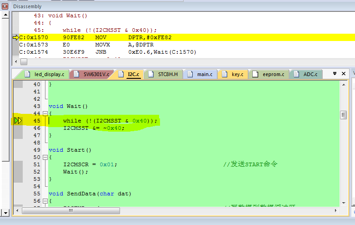355x225 pixels.
Task: Click the SW6301V.c tab file icon
Action: pyautogui.click(x=76, y=74)
